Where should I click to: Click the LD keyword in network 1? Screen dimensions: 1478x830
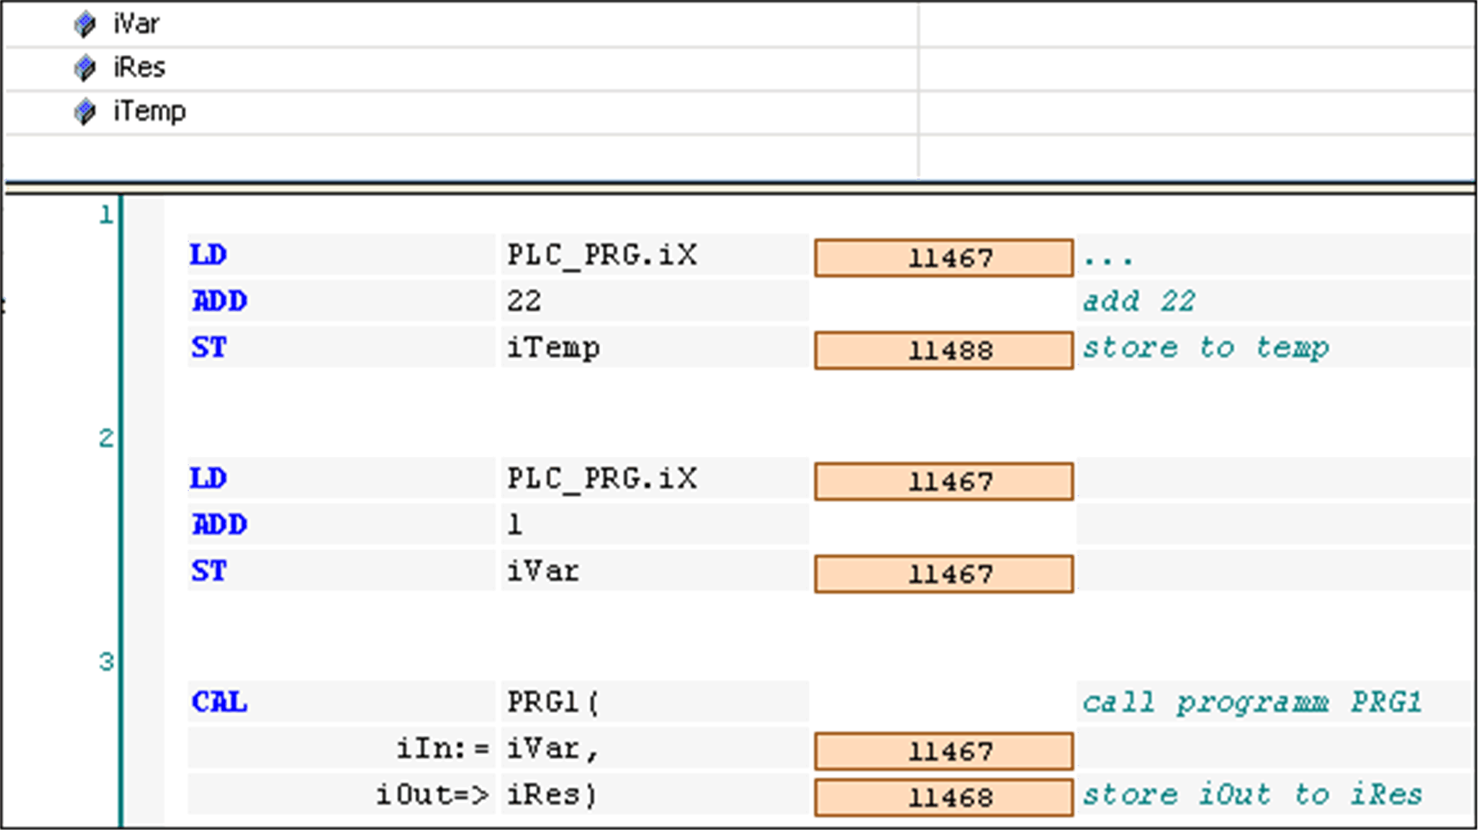208,255
